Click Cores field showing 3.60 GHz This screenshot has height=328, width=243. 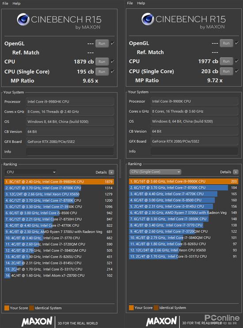(x=194, y=111)
